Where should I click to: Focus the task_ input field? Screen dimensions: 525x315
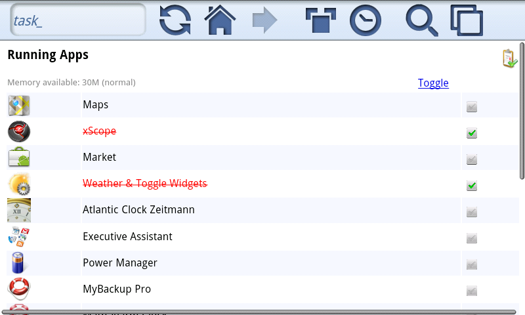coord(78,20)
